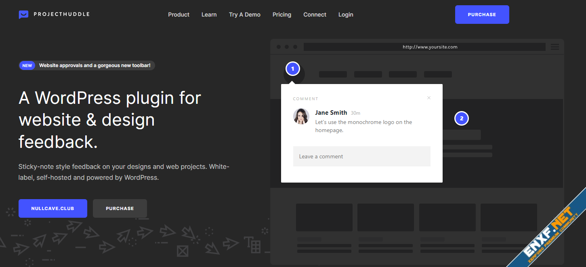Open the hamburger menu in mock browser
586x267 pixels.
555,47
